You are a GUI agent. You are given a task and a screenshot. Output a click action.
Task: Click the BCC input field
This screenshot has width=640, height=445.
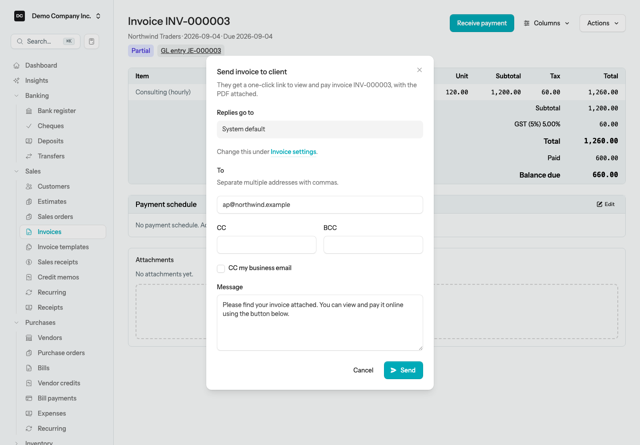pyautogui.click(x=373, y=245)
